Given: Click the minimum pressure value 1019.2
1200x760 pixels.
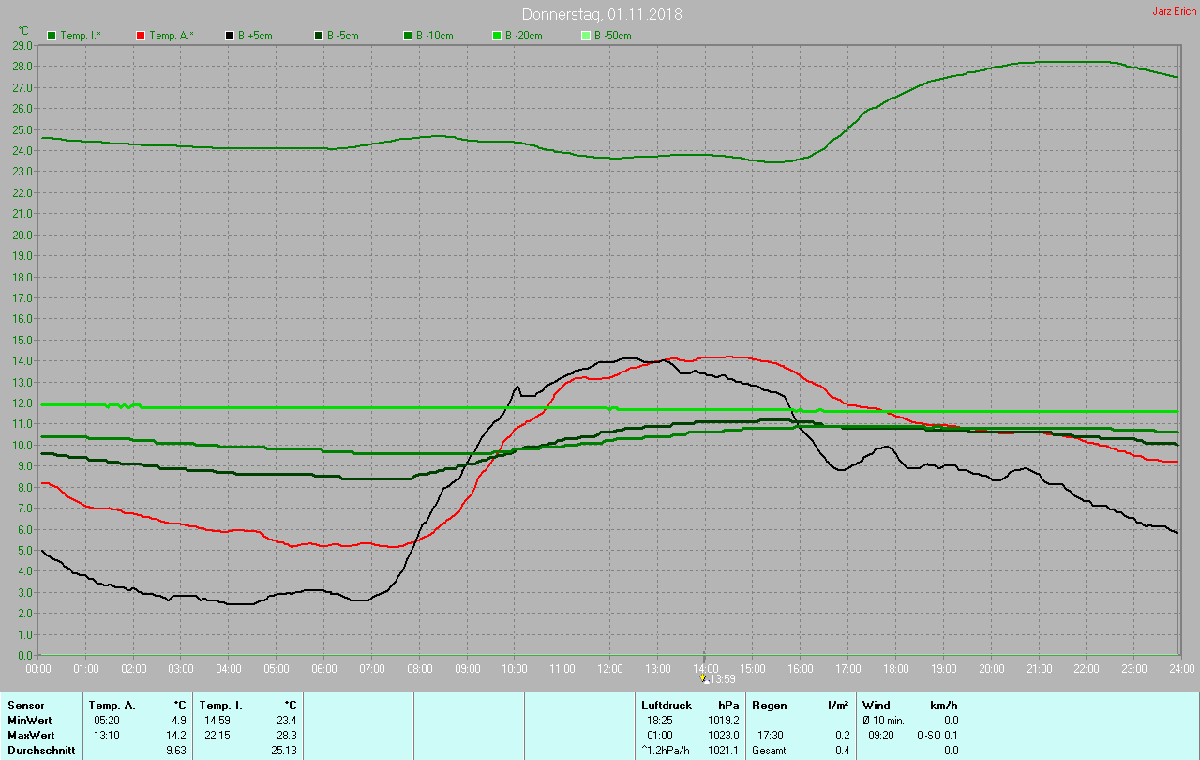Looking at the screenshot, I should (723, 720).
